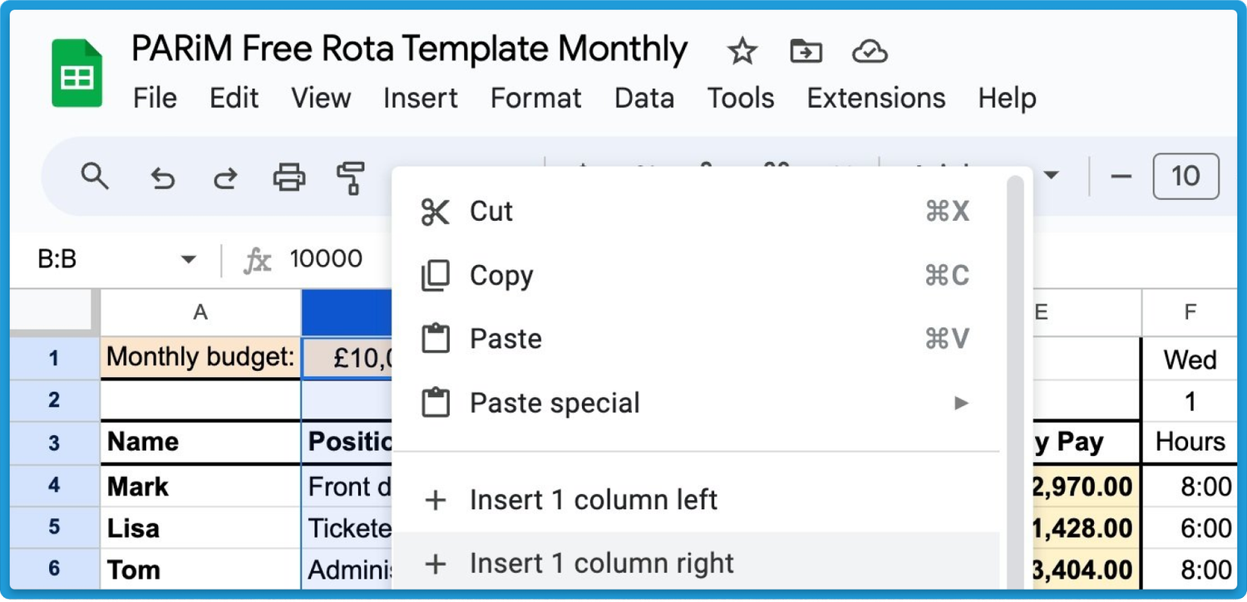
Task: Open the name box dropdown
Action: pyautogui.click(x=189, y=258)
